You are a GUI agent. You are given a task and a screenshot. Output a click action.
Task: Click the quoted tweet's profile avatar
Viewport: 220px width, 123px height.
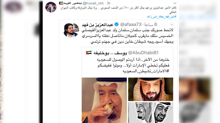click(x=70, y=30)
